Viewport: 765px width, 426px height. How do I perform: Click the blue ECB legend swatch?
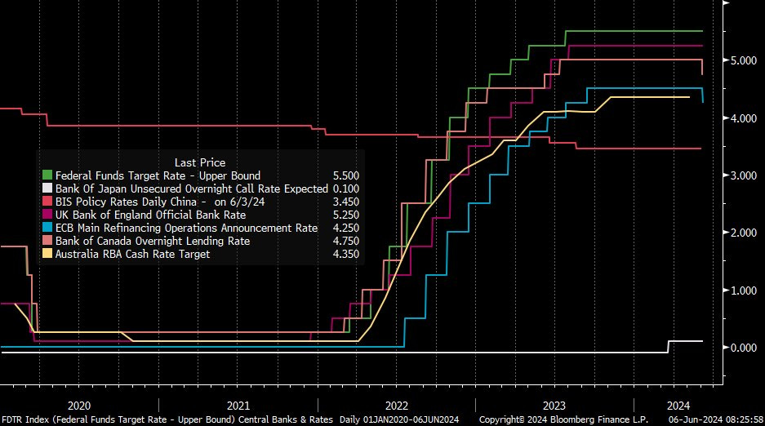(x=47, y=228)
